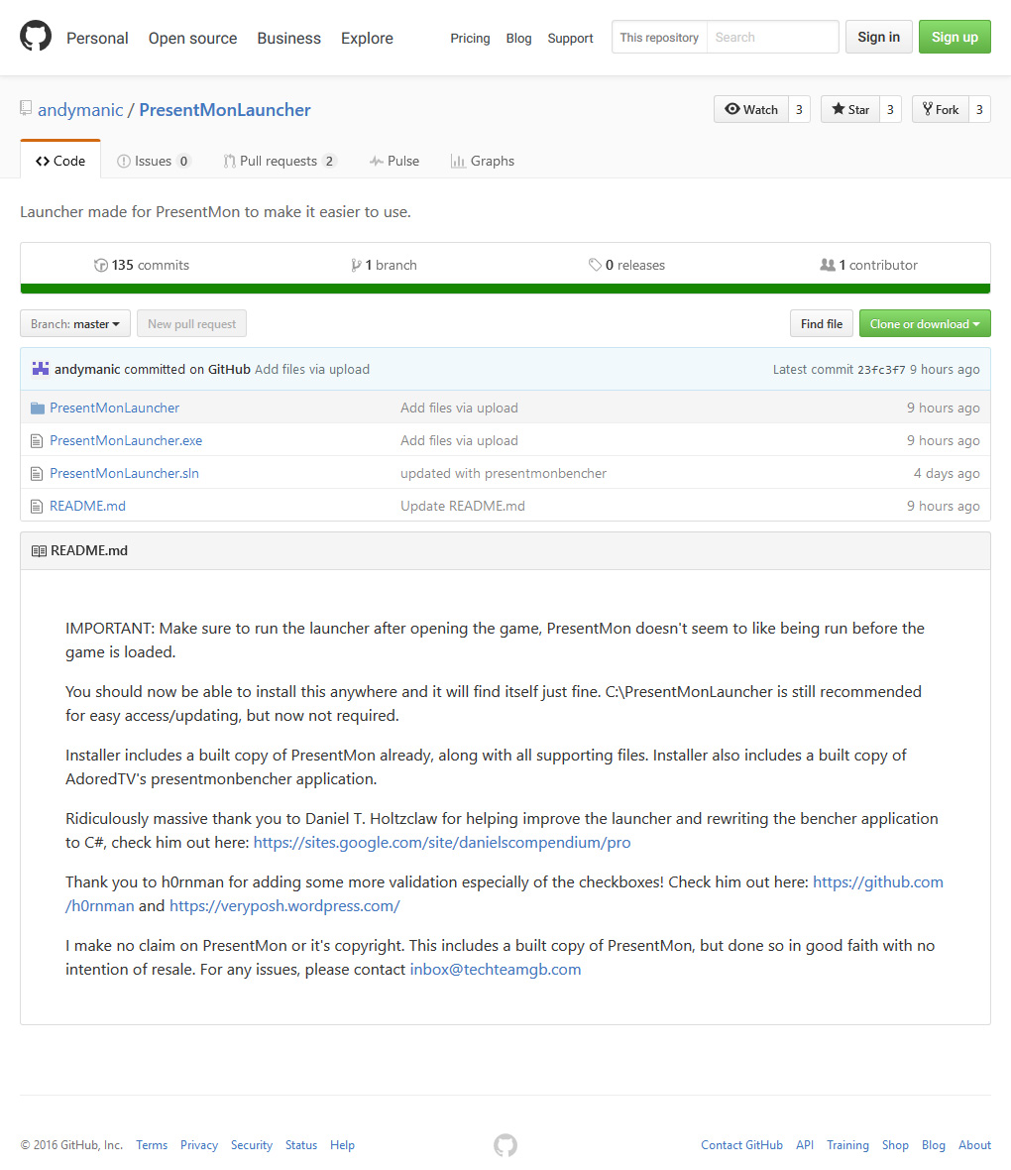The image size is (1011, 1170).
Task: Star the PresentMonLauncher repository
Action: pos(850,109)
